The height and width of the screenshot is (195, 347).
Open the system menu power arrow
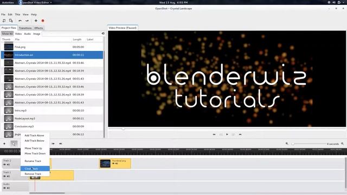(343, 2)
